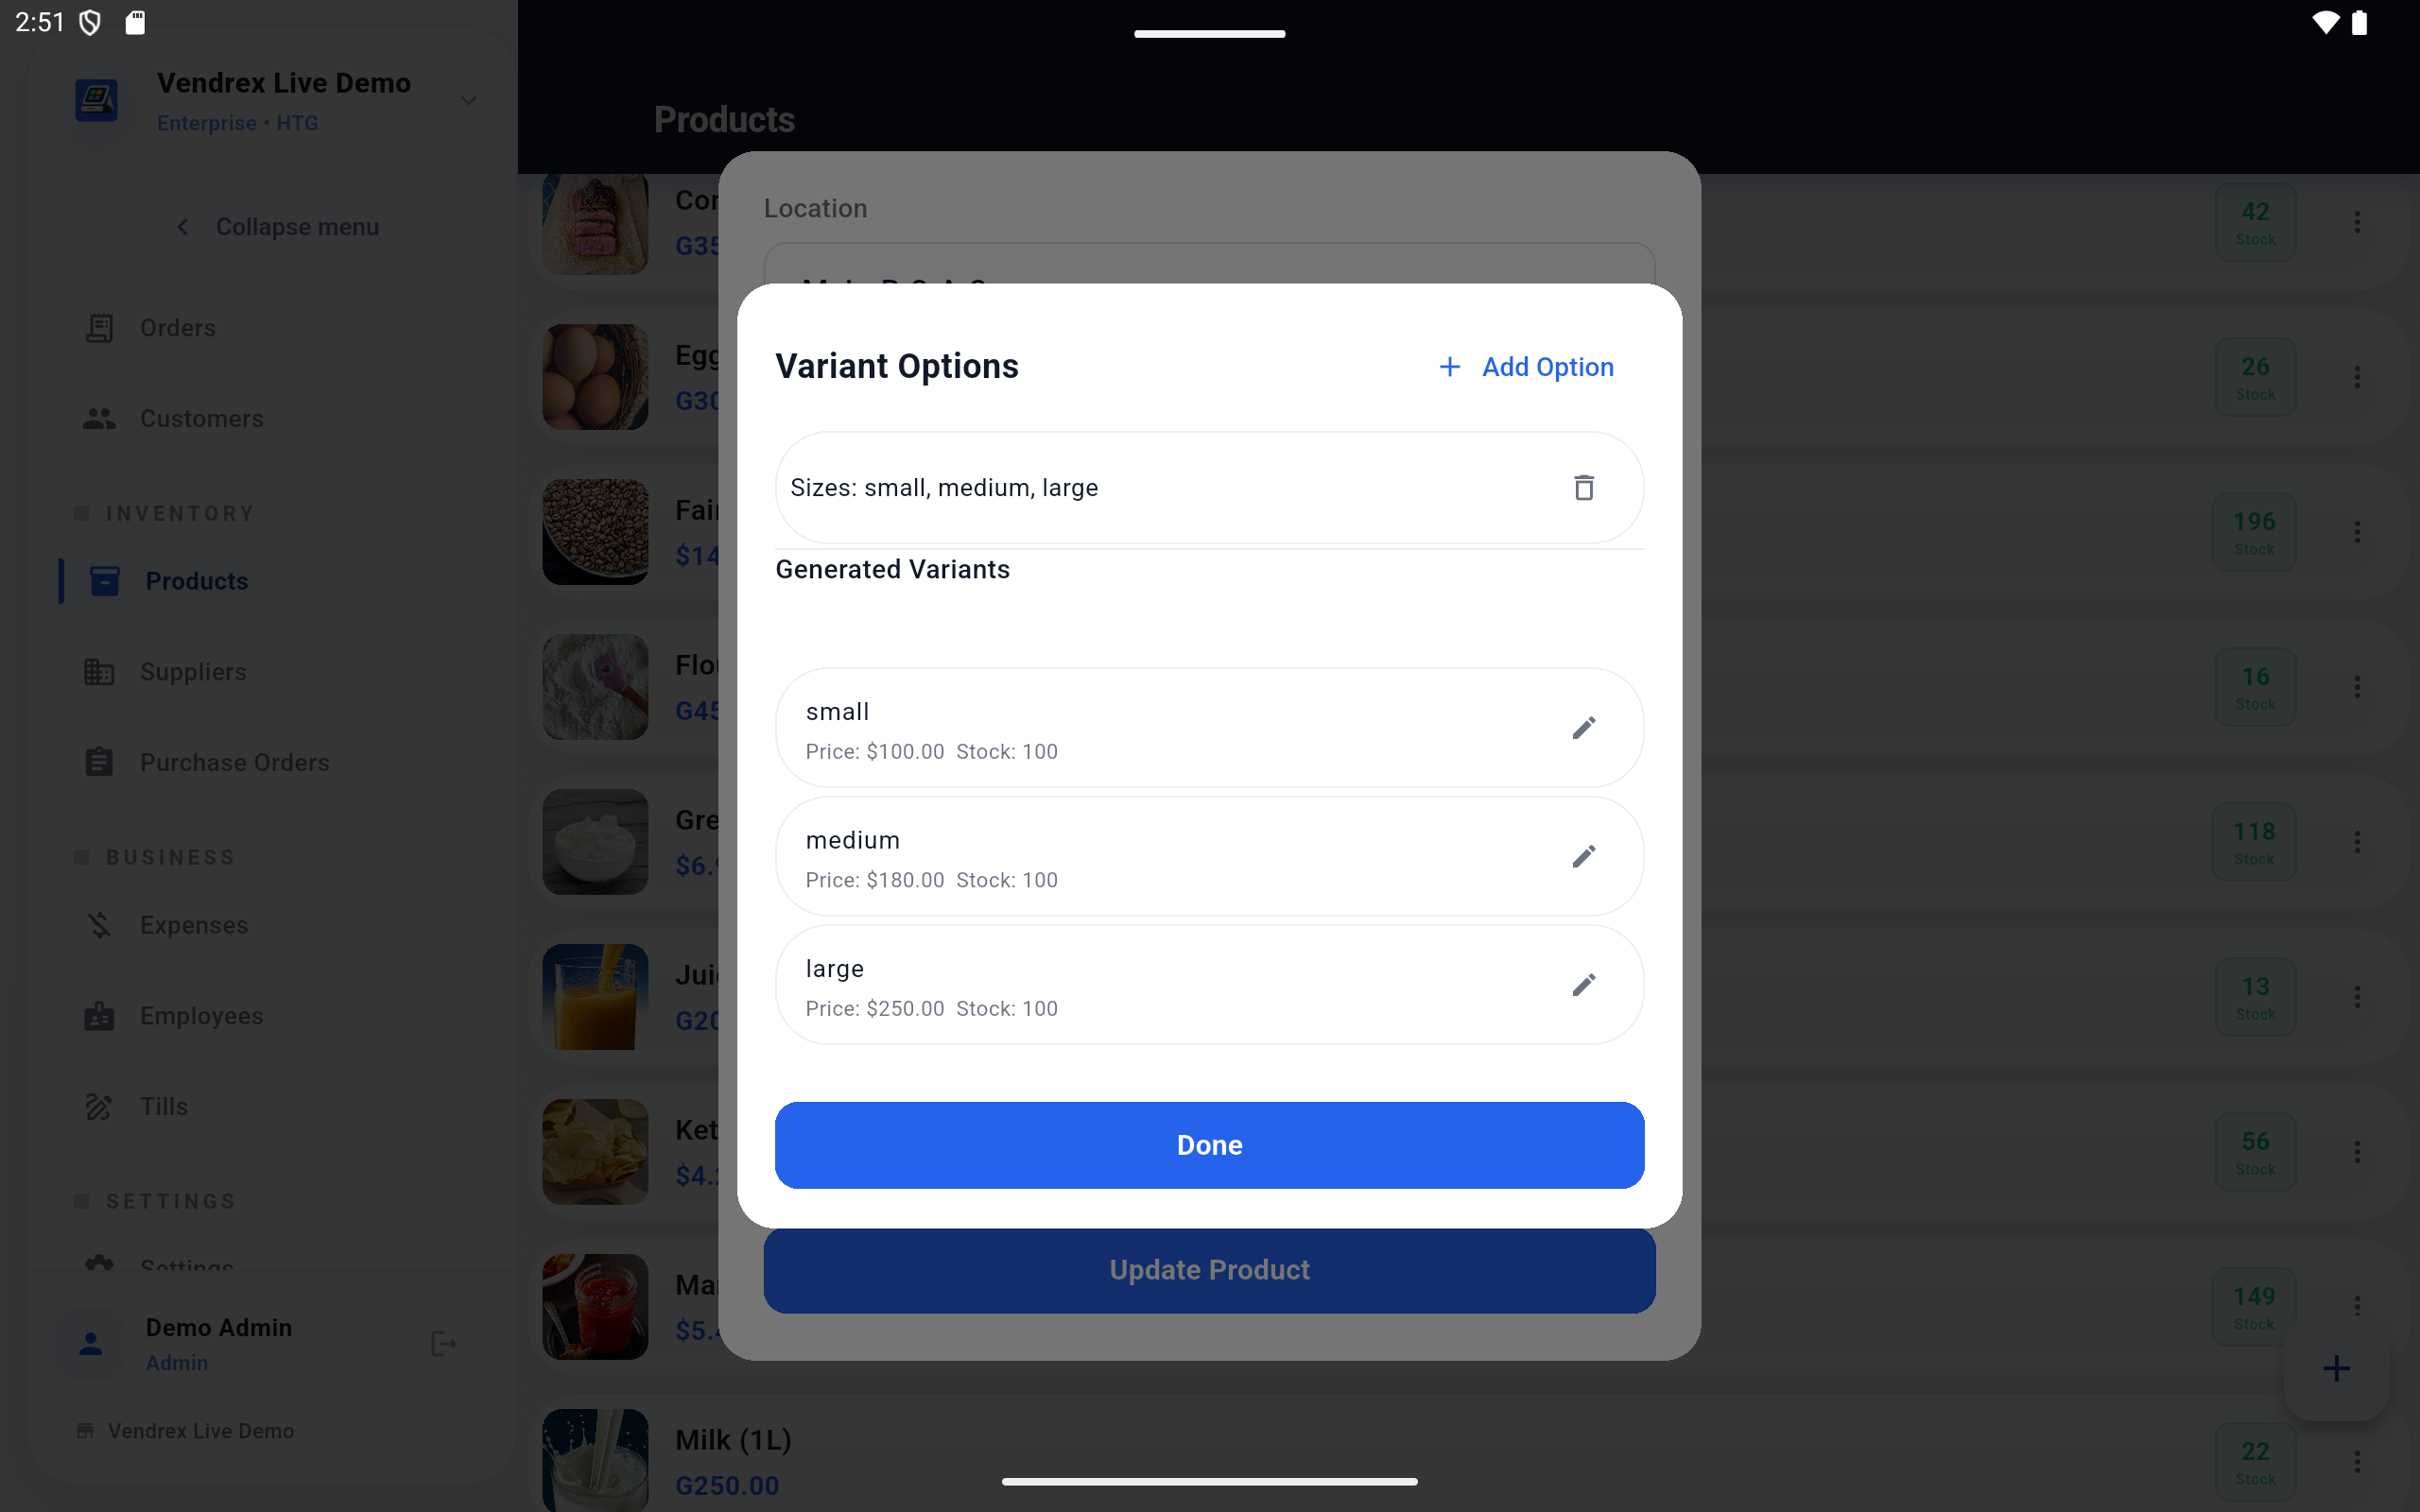Viewport: 2420px width, 1512px height.
Task: Collapse the sidebar menu
Action: point(278,227)
